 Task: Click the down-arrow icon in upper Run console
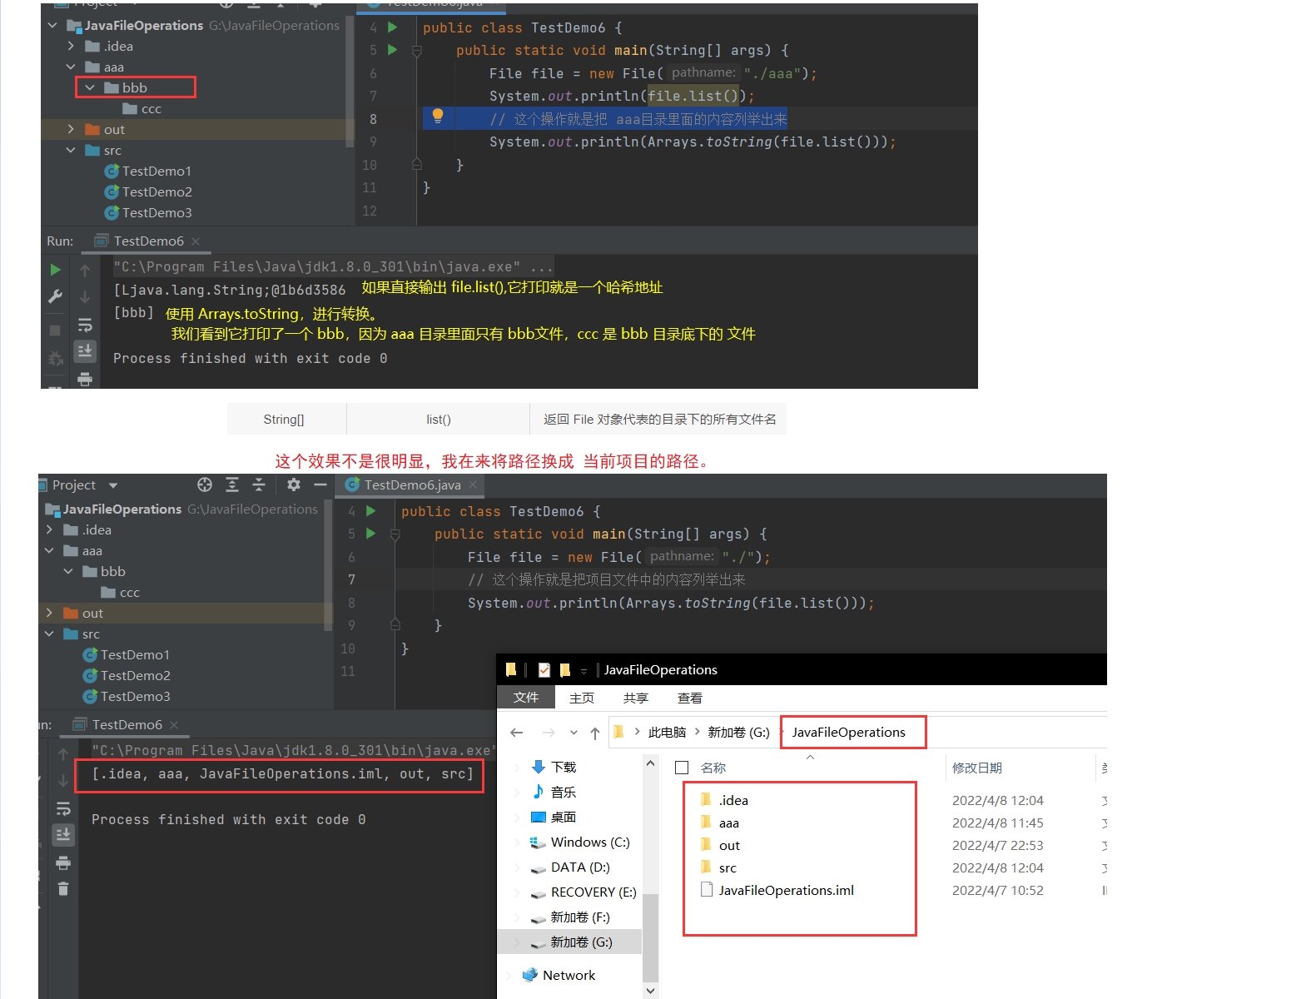click(x=85, y=296)
